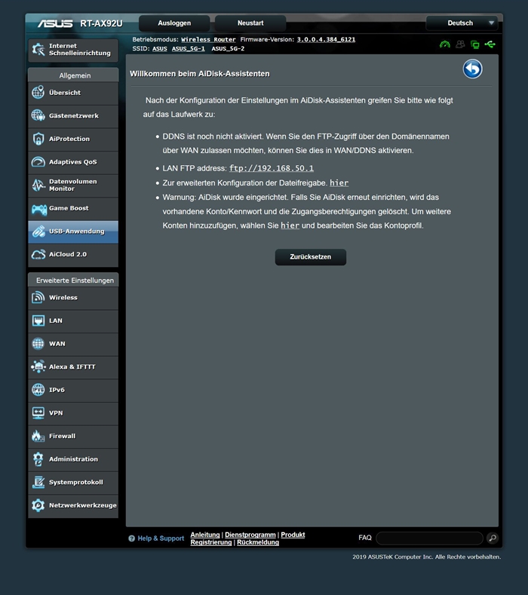Click the guest users status icon
The height and width of the screenshot is (595, 528).
tap(460, 44)
